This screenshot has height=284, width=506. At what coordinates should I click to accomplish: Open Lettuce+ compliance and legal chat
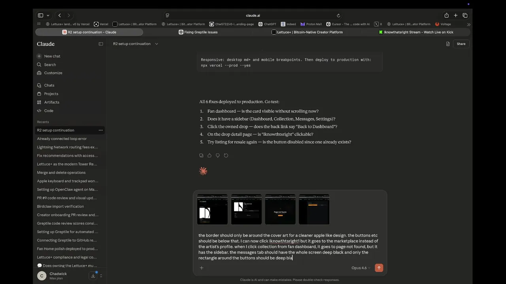tap(67, 257)
